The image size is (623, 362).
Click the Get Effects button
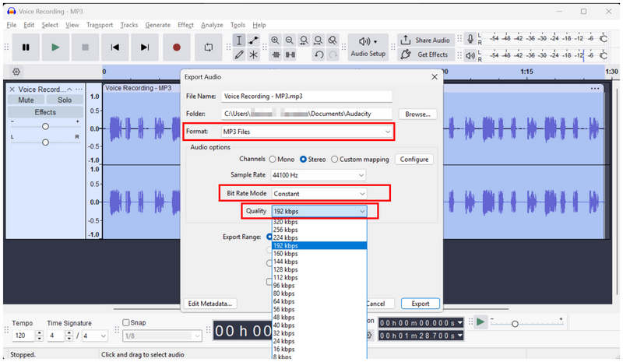tap(425, 54)
